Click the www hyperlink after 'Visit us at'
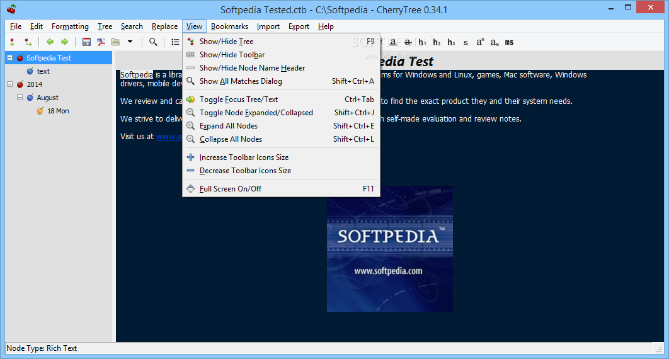The image size is (669, 359). [x=169, y=137]
